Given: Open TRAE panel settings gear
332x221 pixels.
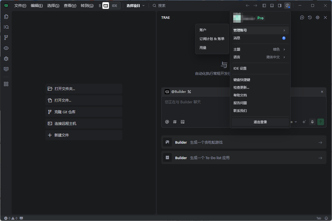Looking at the screenshot, I should point(318,17).
